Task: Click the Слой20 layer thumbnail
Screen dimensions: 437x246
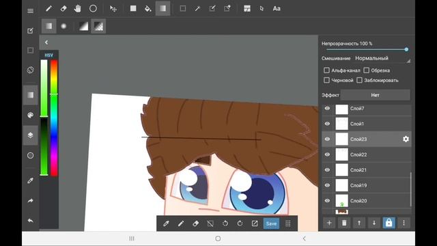Action: point(341,200)
